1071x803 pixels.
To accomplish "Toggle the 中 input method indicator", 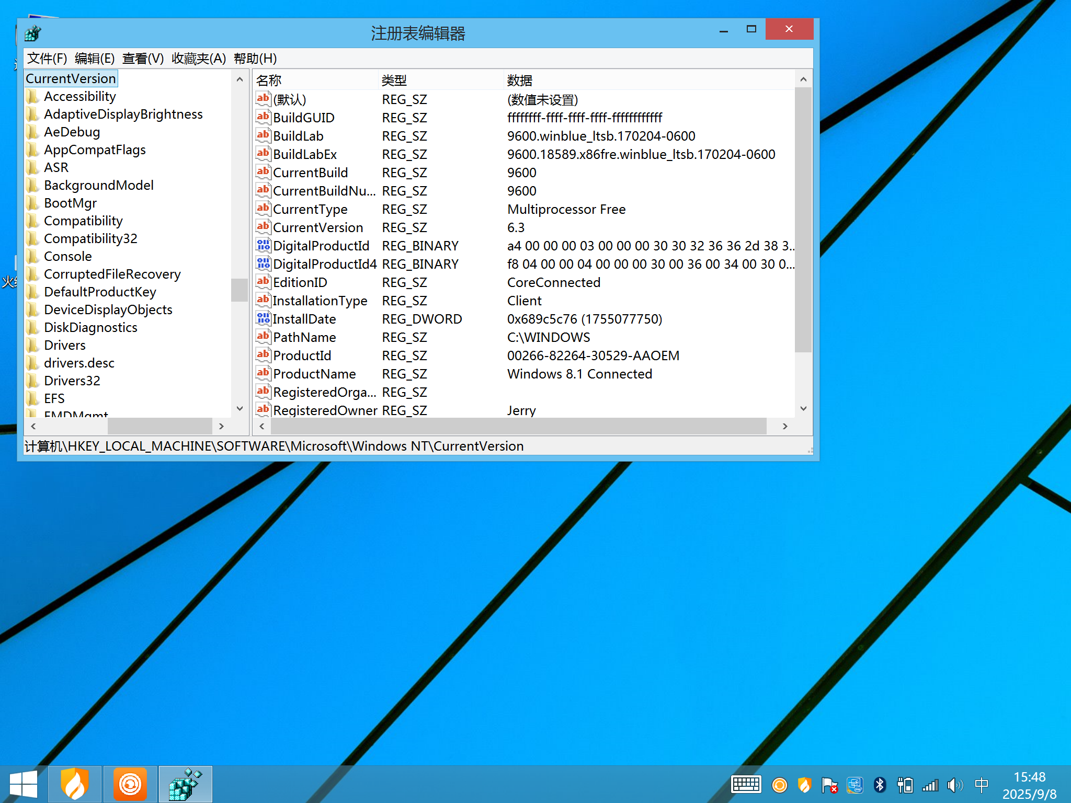I will tap(982, 785).
